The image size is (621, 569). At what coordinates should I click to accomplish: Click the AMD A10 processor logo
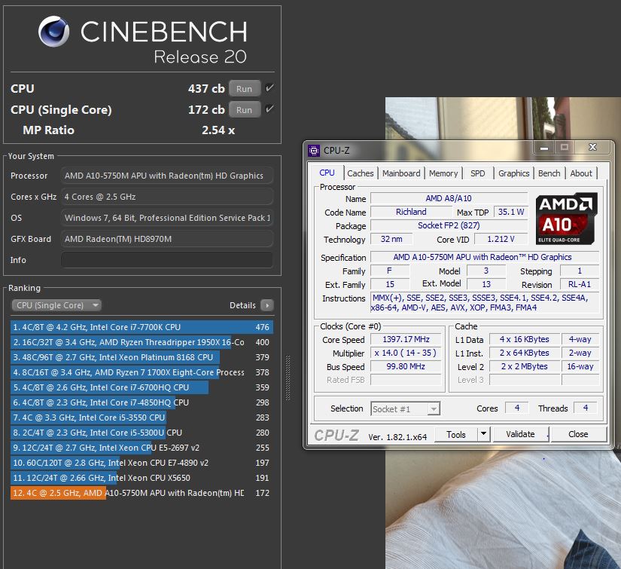(566, 219)
